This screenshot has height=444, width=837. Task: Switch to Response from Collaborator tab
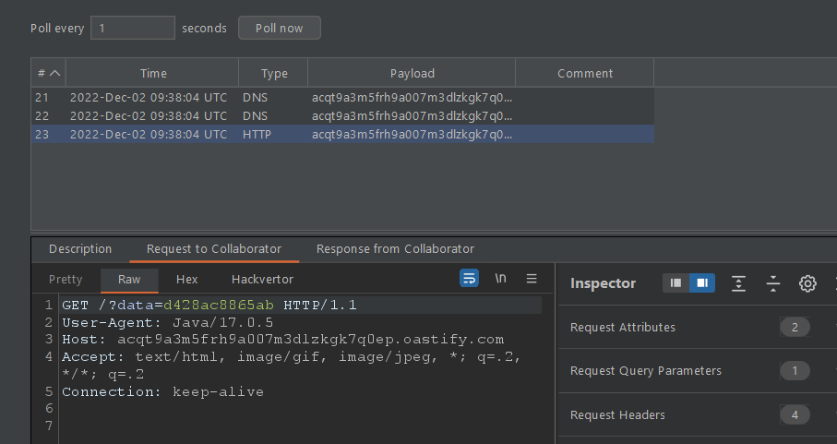tap(395, 249)
